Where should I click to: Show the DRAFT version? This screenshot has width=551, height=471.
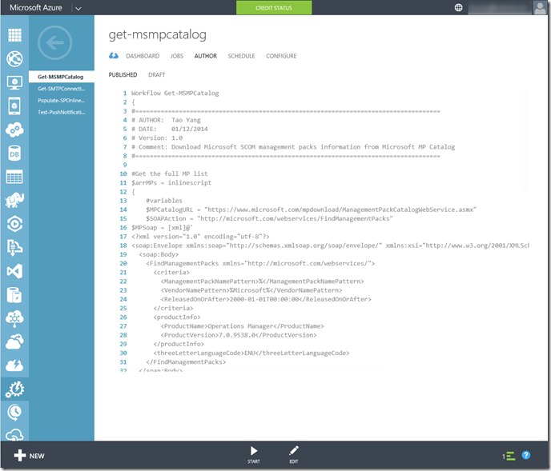tap(157, 74)
